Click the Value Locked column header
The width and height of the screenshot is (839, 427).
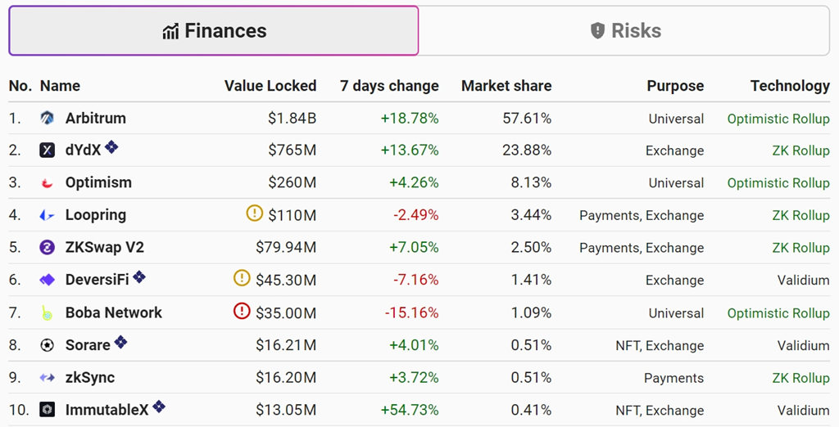click(x=270, y=86)
